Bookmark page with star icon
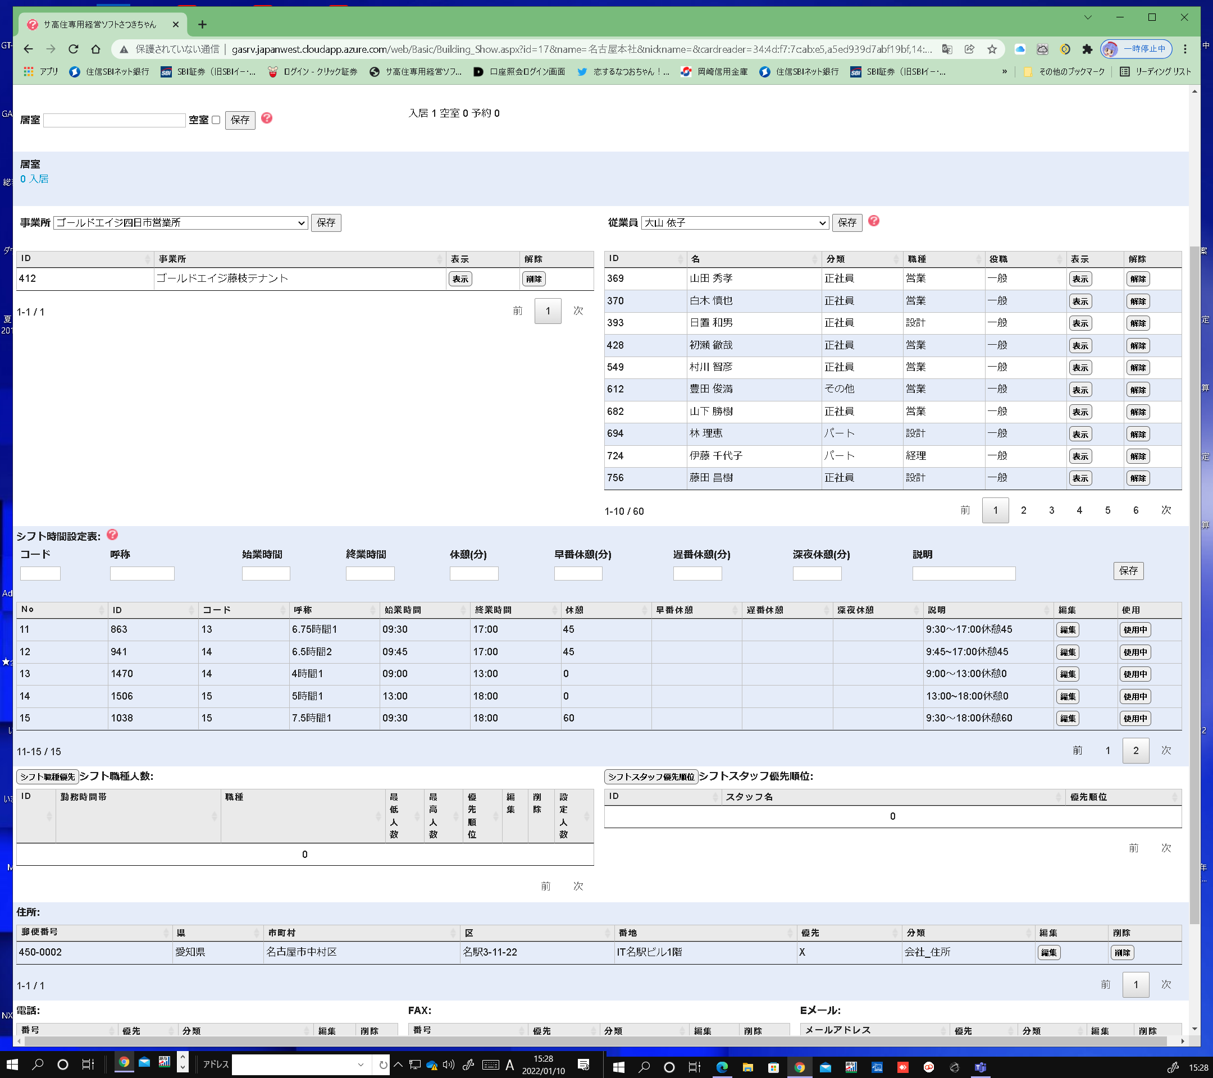 coord(992,49)
